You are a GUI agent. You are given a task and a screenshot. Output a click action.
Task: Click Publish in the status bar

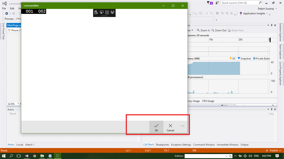coord(273,150)
